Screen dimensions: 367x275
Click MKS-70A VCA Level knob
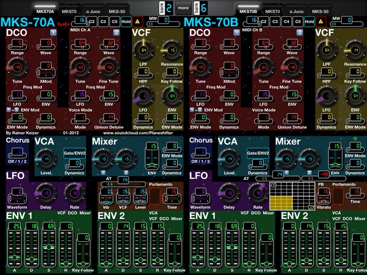(x=46, y=159)
